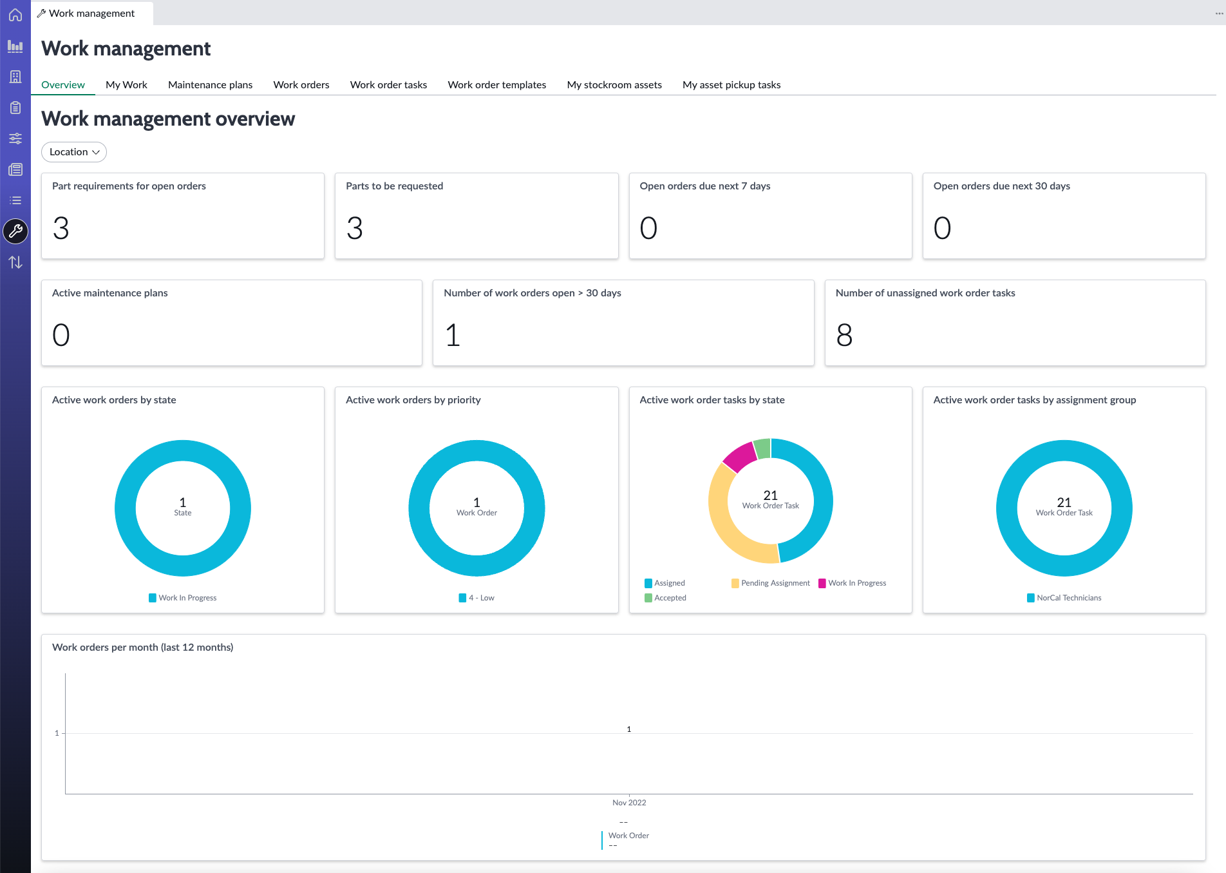Click the Work orders per month chart title
This screenshot has height=873, width=1226.
(142, 648)
